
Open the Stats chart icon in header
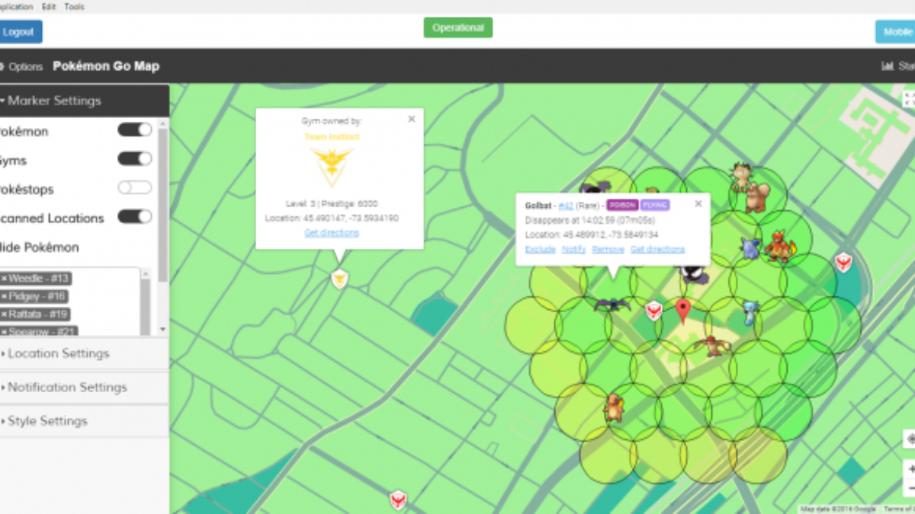click(x=888, y=66)
